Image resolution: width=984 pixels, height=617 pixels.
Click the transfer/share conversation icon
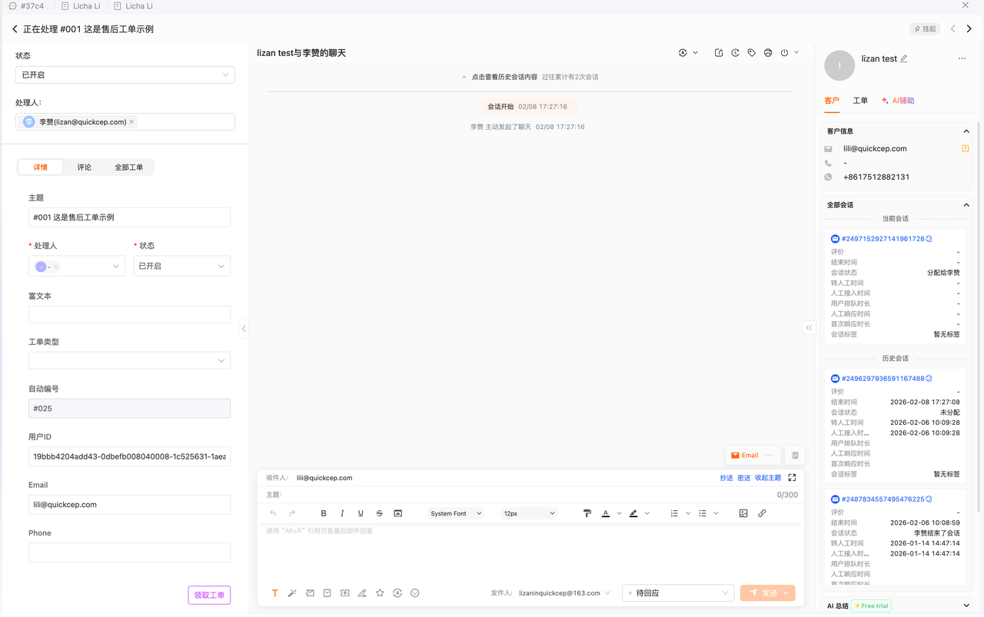point(719,53)
